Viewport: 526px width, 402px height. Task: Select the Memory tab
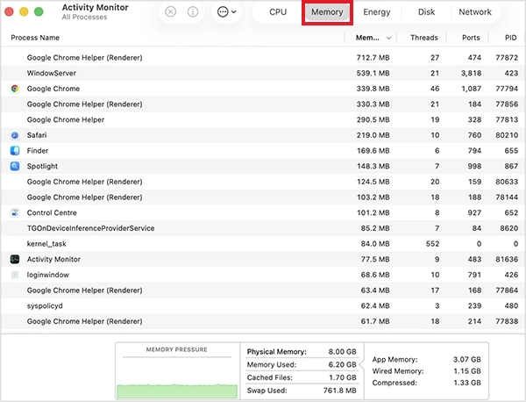327,12
